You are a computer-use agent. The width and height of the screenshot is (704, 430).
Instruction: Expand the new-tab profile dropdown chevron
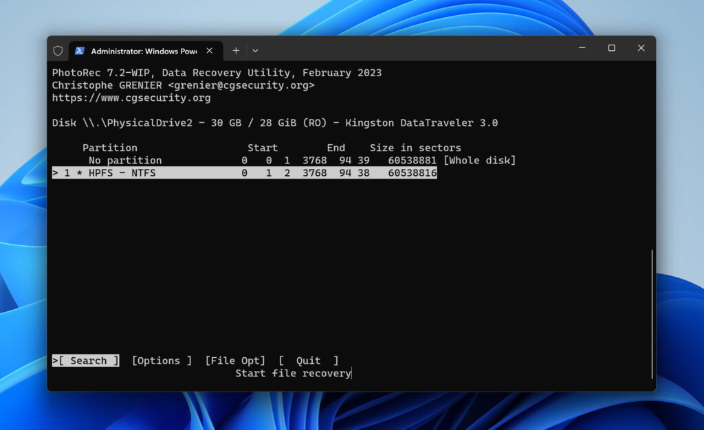(x=255, y=51)
